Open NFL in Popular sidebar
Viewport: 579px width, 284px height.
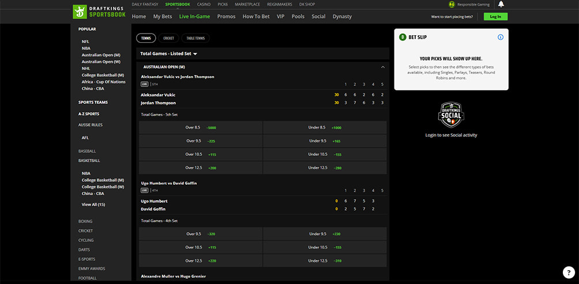85,42
